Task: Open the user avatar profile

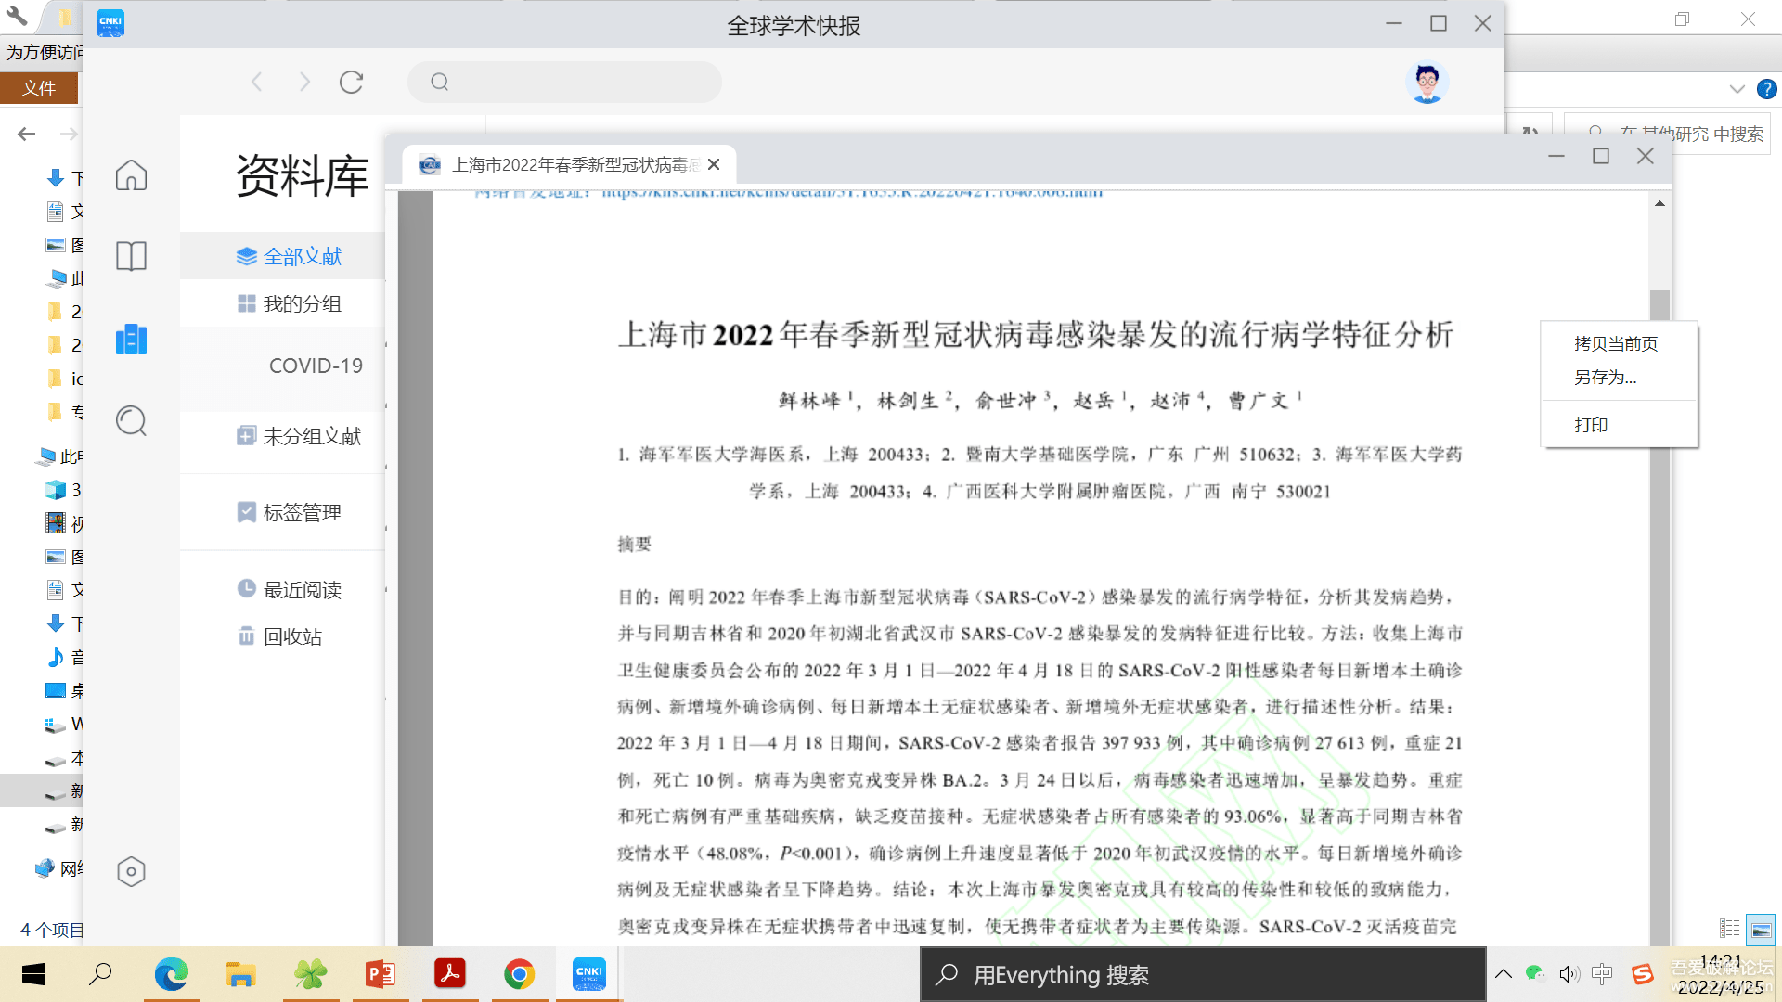Action: tap(1427, 83)
